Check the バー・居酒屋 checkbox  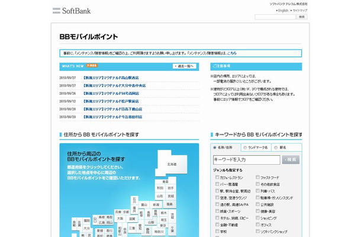(217, 184)
